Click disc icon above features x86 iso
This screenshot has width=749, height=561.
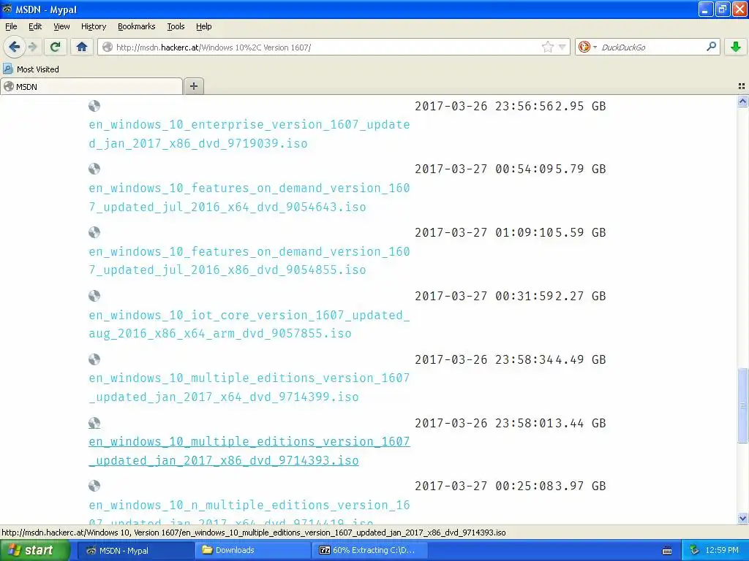click(x=94, y=232)
